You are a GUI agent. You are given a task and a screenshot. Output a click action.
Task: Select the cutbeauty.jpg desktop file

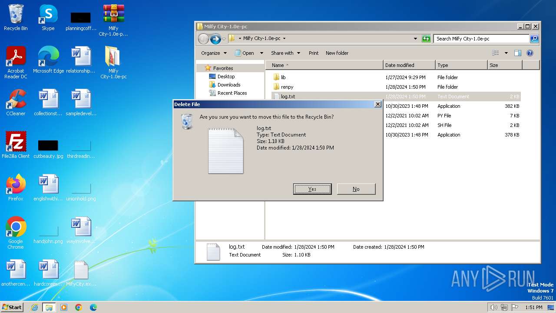click(x=48, y=149)
